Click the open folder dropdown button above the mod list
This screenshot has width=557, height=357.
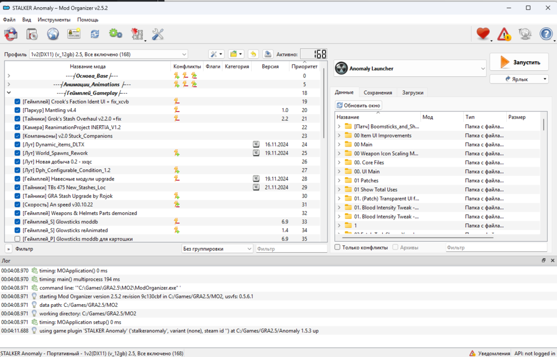tap(236, 55)
